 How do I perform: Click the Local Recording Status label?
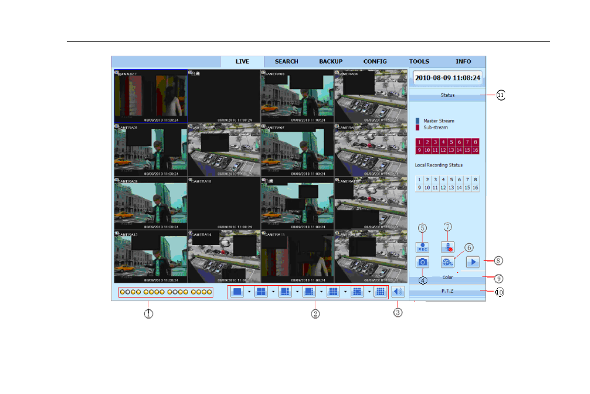(438, 165)
